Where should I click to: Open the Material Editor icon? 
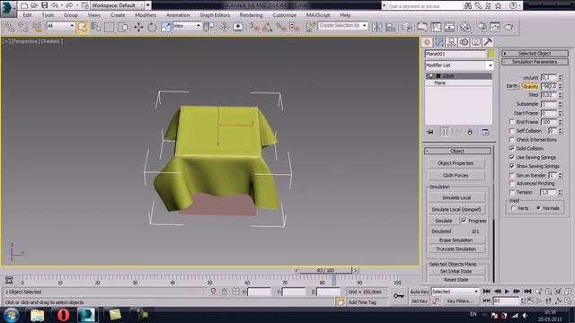[465, 27]
